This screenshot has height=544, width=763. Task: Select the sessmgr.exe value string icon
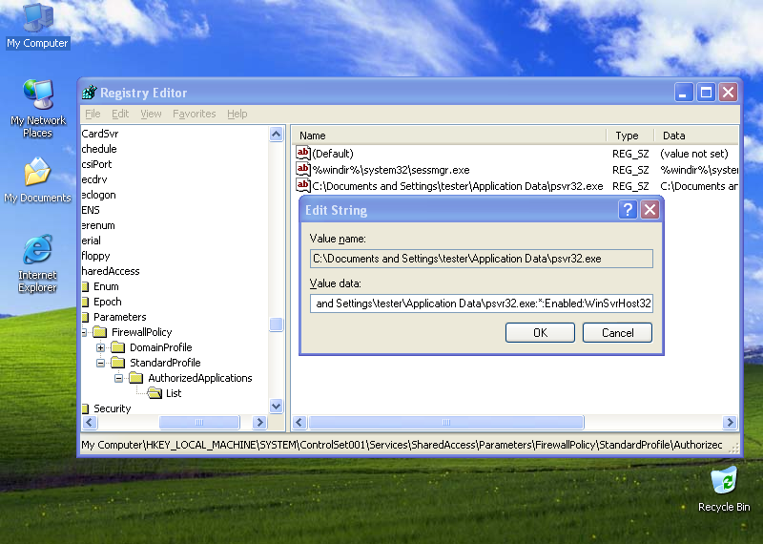303,170
